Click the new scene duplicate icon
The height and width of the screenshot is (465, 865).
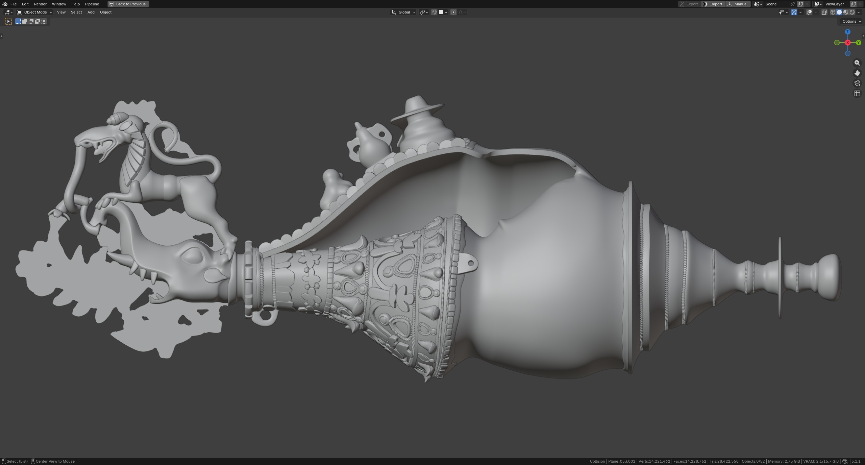click(800, 4)
